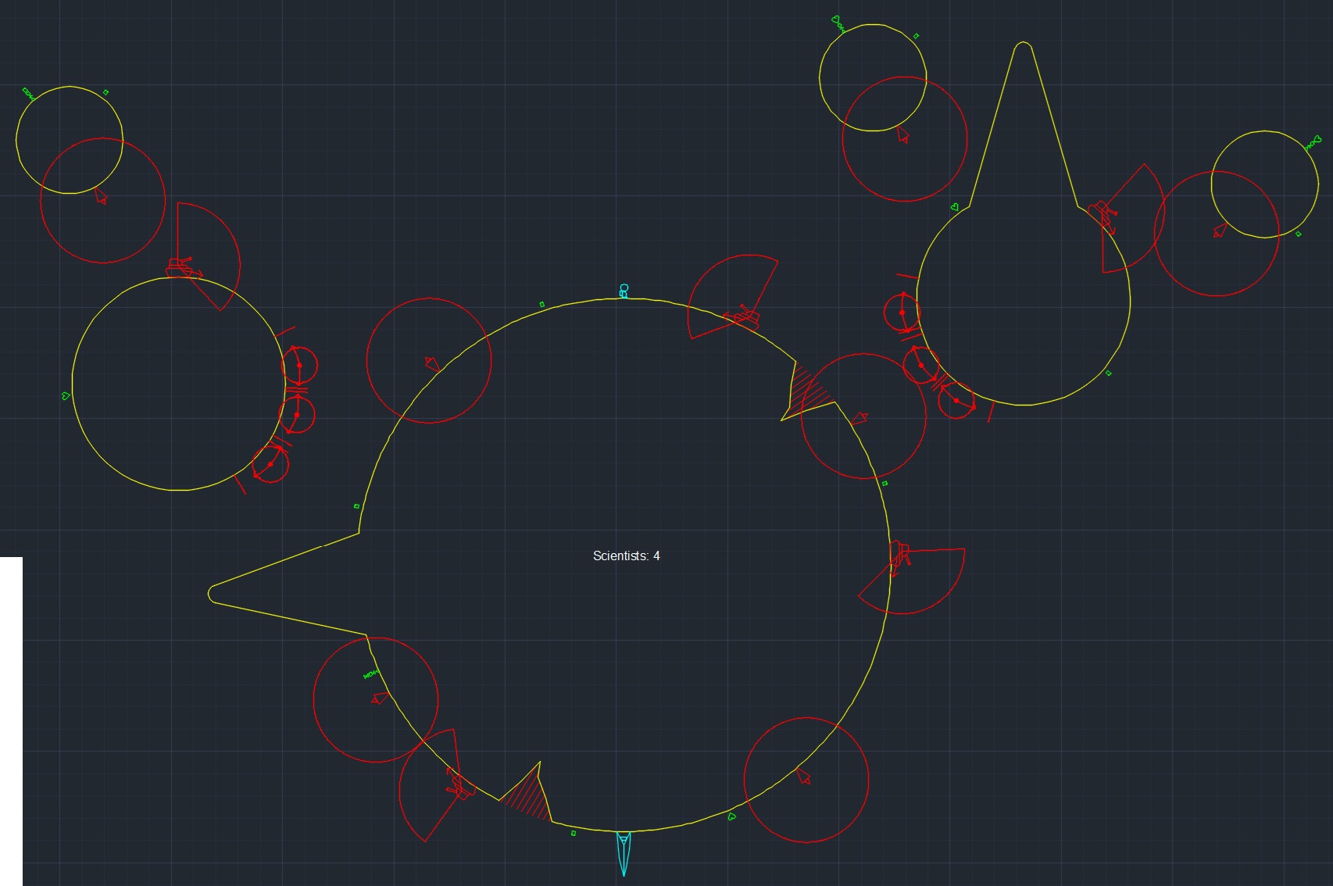Screen dimensions: 1333x886
Task: Click the green satellite inside the lower-left red circle
Action: pyautogui.click(x=370, y=675)
